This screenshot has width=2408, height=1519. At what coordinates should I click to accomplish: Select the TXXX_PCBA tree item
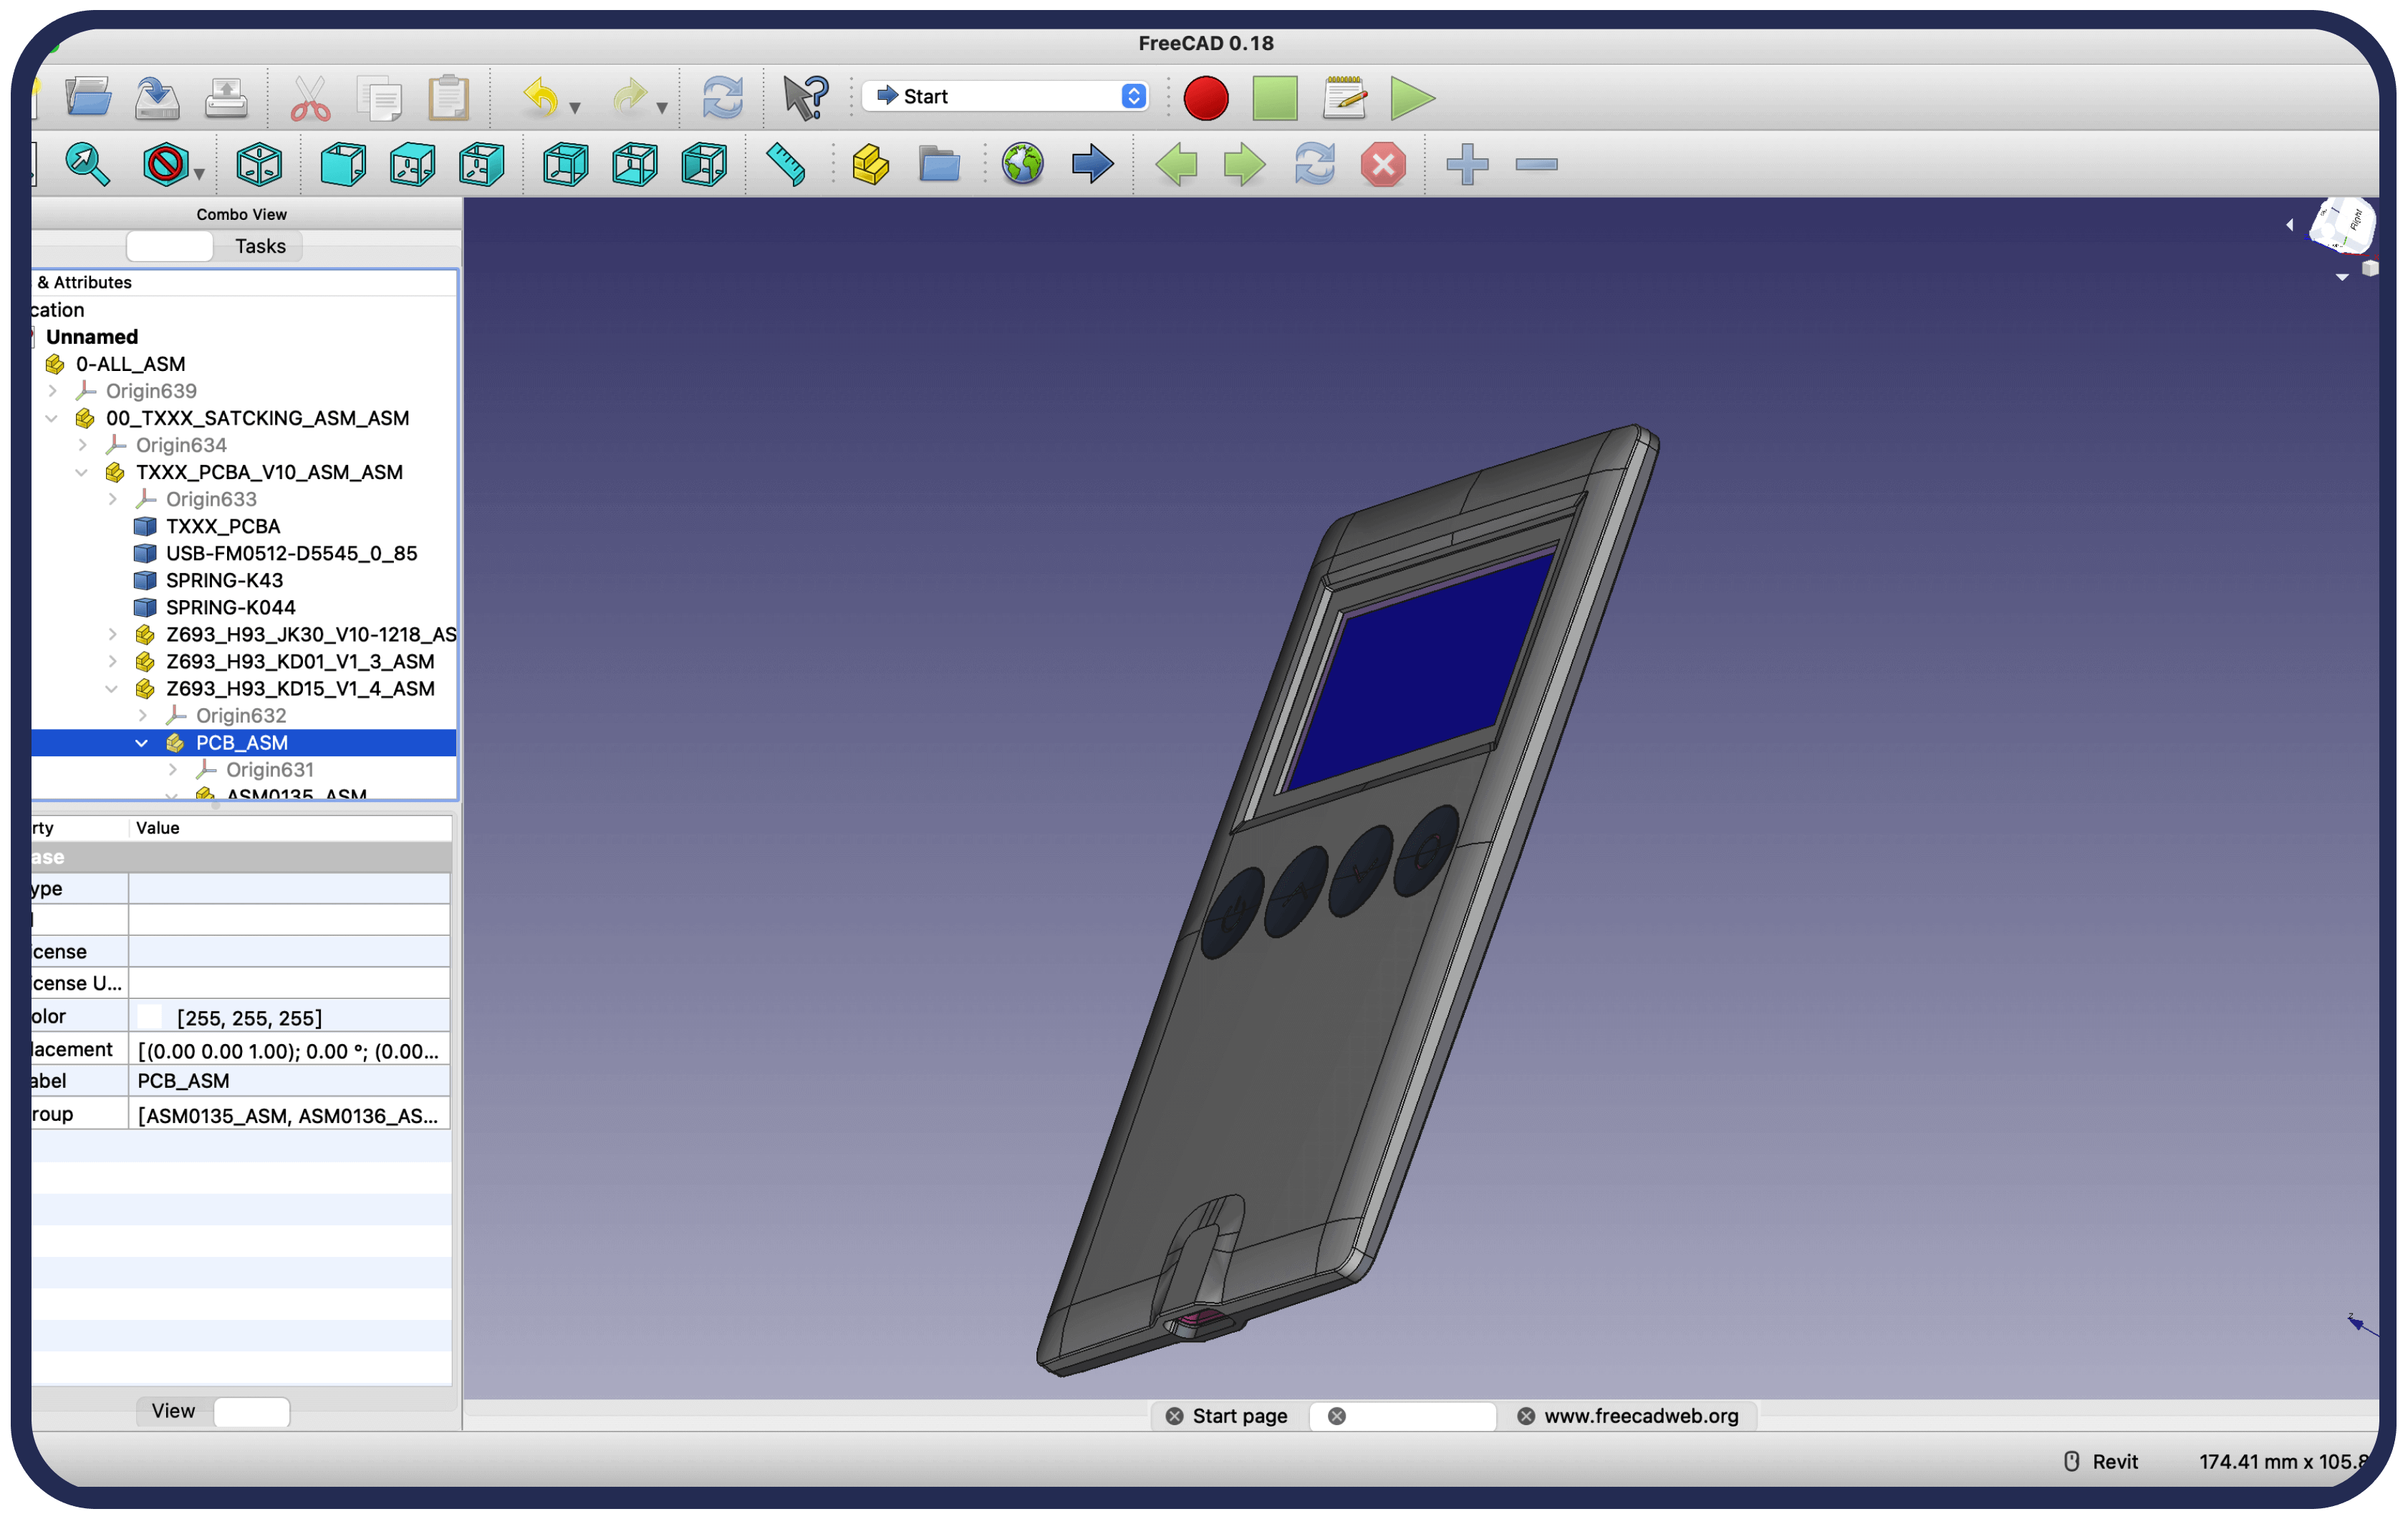[222, 526]
